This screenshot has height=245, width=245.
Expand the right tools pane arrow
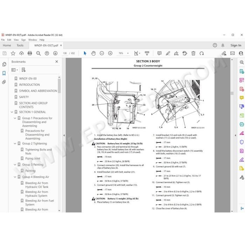pos(235,135)
